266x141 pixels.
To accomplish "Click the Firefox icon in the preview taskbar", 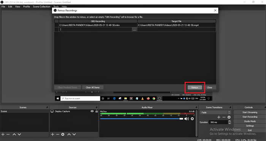I will 148,98.
